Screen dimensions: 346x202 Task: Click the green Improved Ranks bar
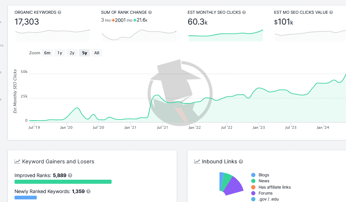point(63,182)
